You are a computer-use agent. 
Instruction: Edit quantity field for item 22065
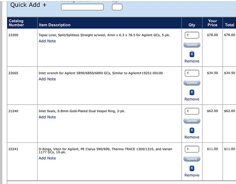[192, 73]
